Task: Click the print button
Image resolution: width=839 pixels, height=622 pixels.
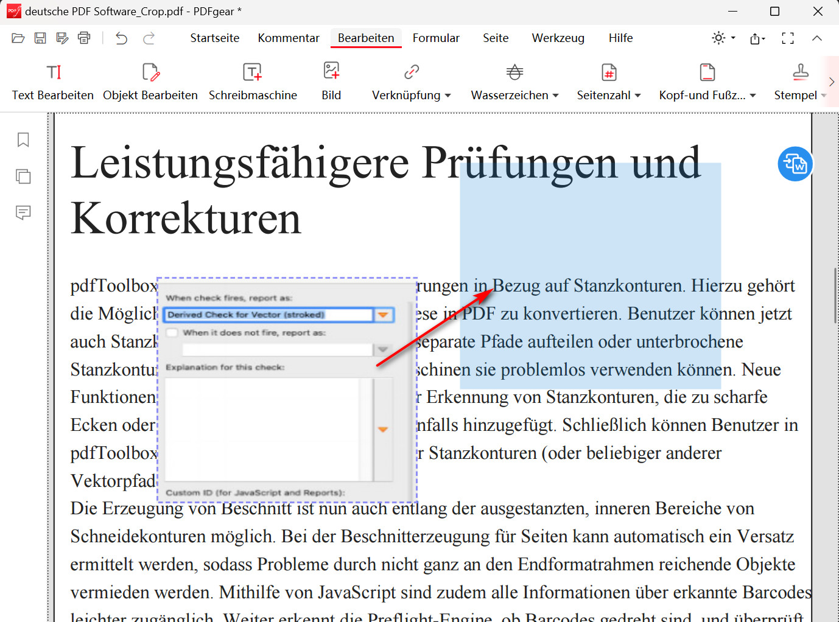Action: [85, 38]
